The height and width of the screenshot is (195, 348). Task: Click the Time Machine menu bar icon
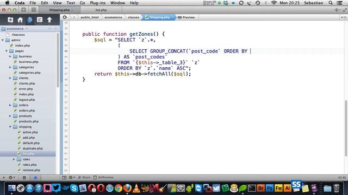[x=258, y=3]
